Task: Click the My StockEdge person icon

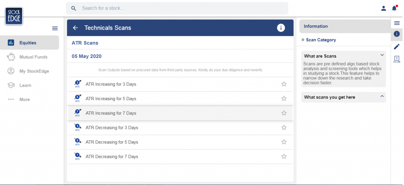Action: coord(11,71)
